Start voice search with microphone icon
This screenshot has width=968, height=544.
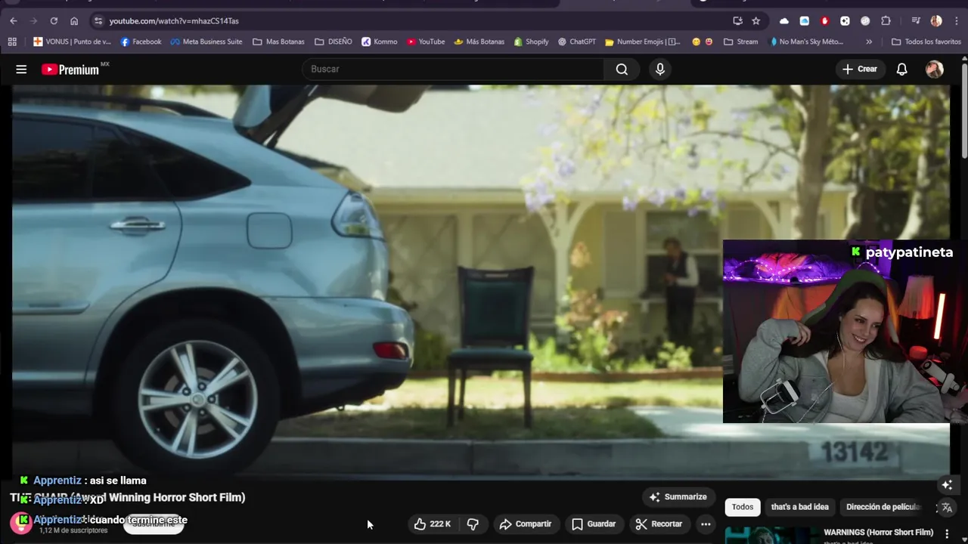(x=660, y=70)
